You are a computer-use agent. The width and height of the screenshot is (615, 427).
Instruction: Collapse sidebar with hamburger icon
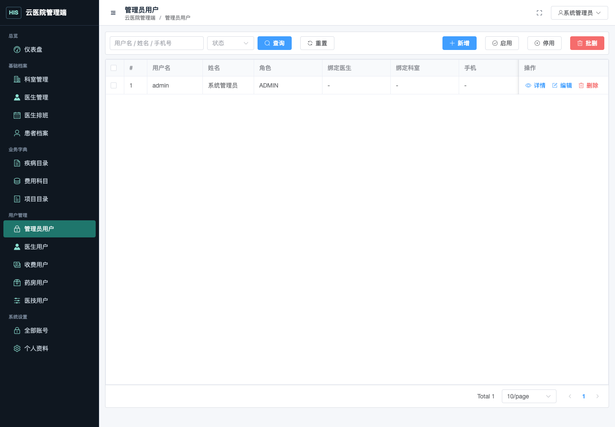pos(113,13)
